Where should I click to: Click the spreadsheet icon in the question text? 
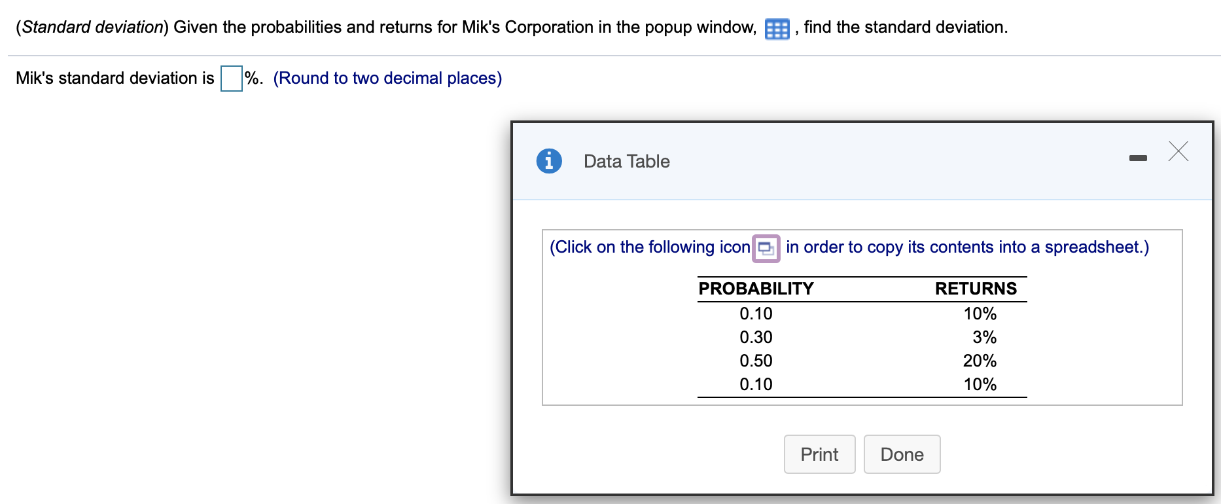[x=776, y=28]
